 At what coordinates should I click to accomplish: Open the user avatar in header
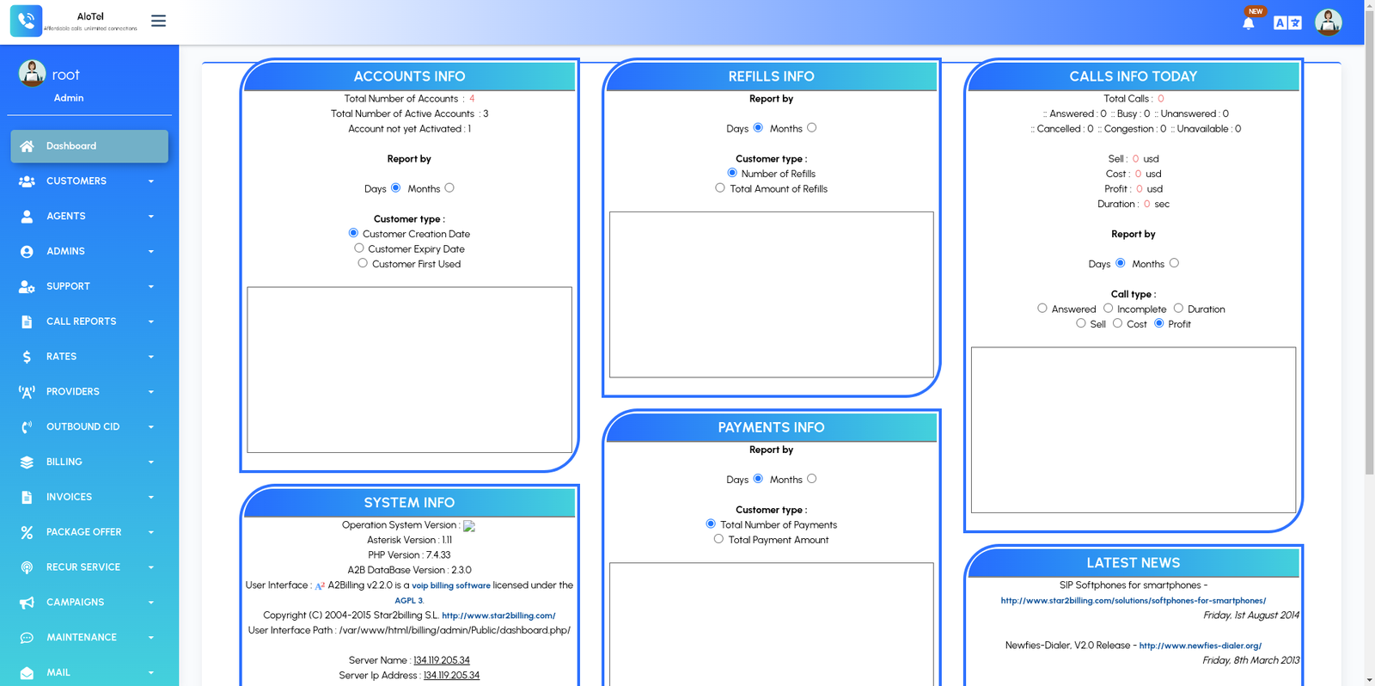point(1328,22)
